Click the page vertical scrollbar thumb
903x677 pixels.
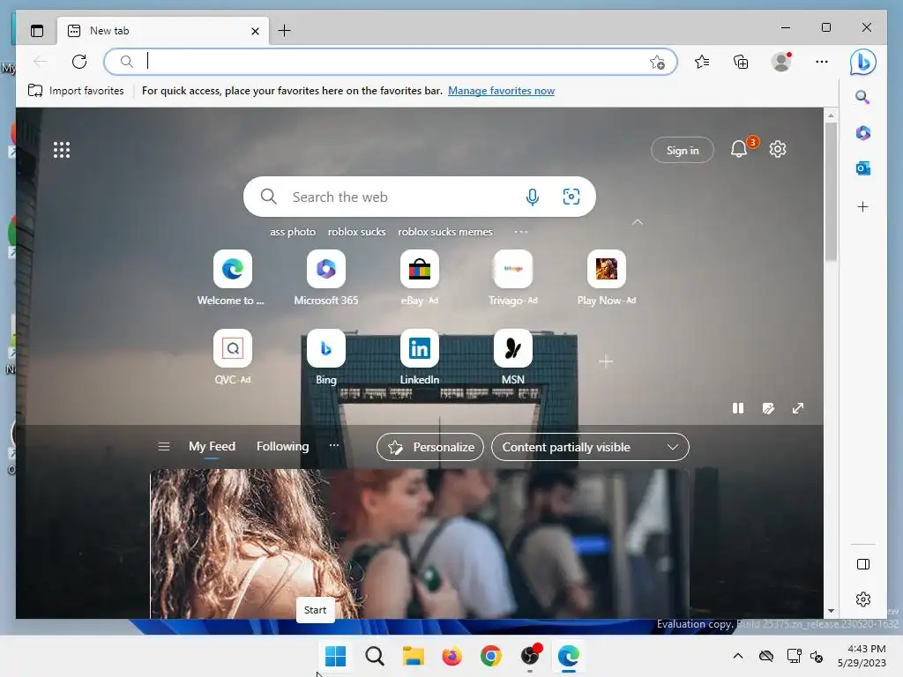pos(831,190)
